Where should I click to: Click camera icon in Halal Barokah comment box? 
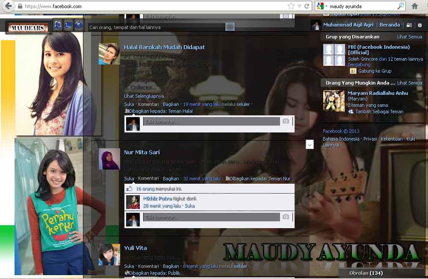[x=286, y=121]
